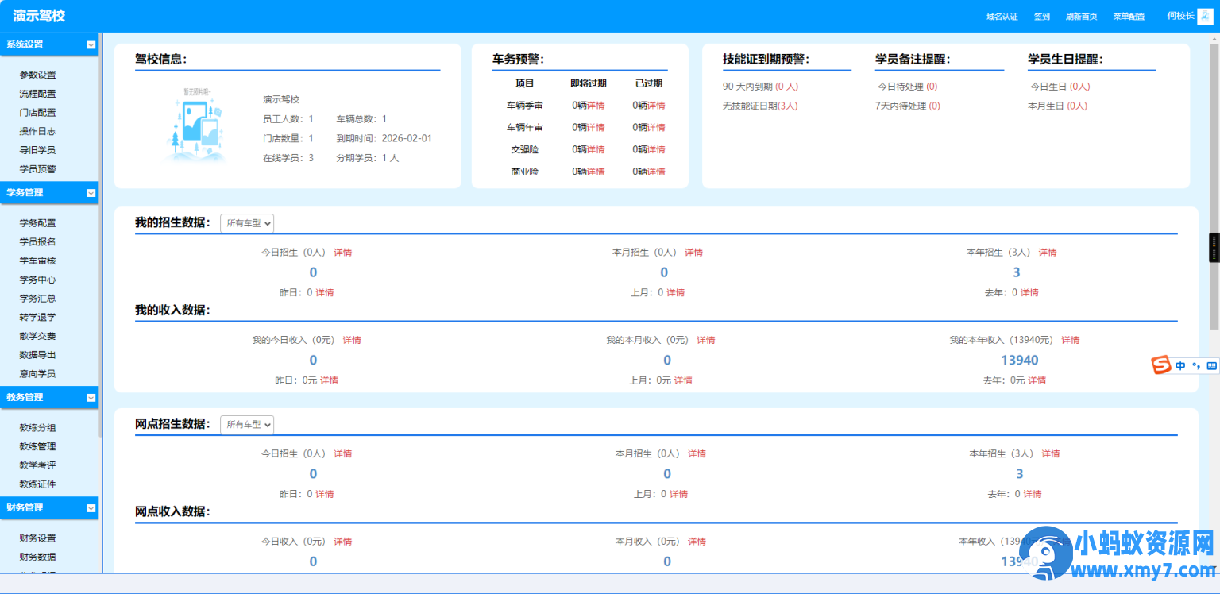Open 详情 link for 本年招生 (3人)

pos(1048,252)
